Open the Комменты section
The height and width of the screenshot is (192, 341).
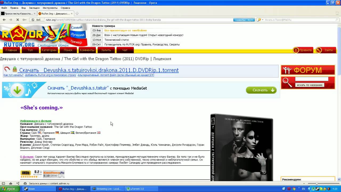(87, 50)
